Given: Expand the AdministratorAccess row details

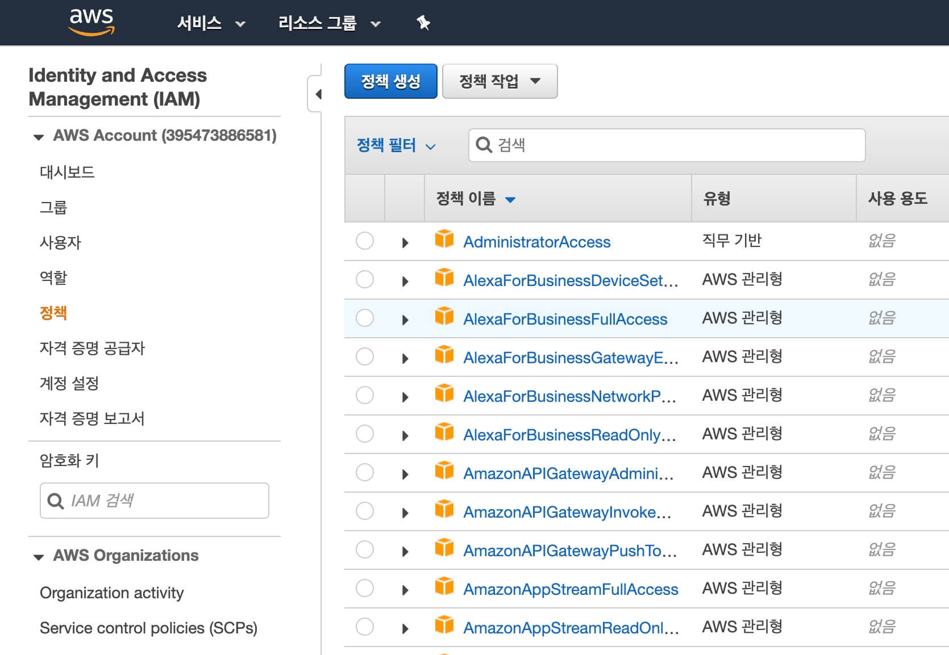Looking at the screenshot, I should (x=405, y=243).
